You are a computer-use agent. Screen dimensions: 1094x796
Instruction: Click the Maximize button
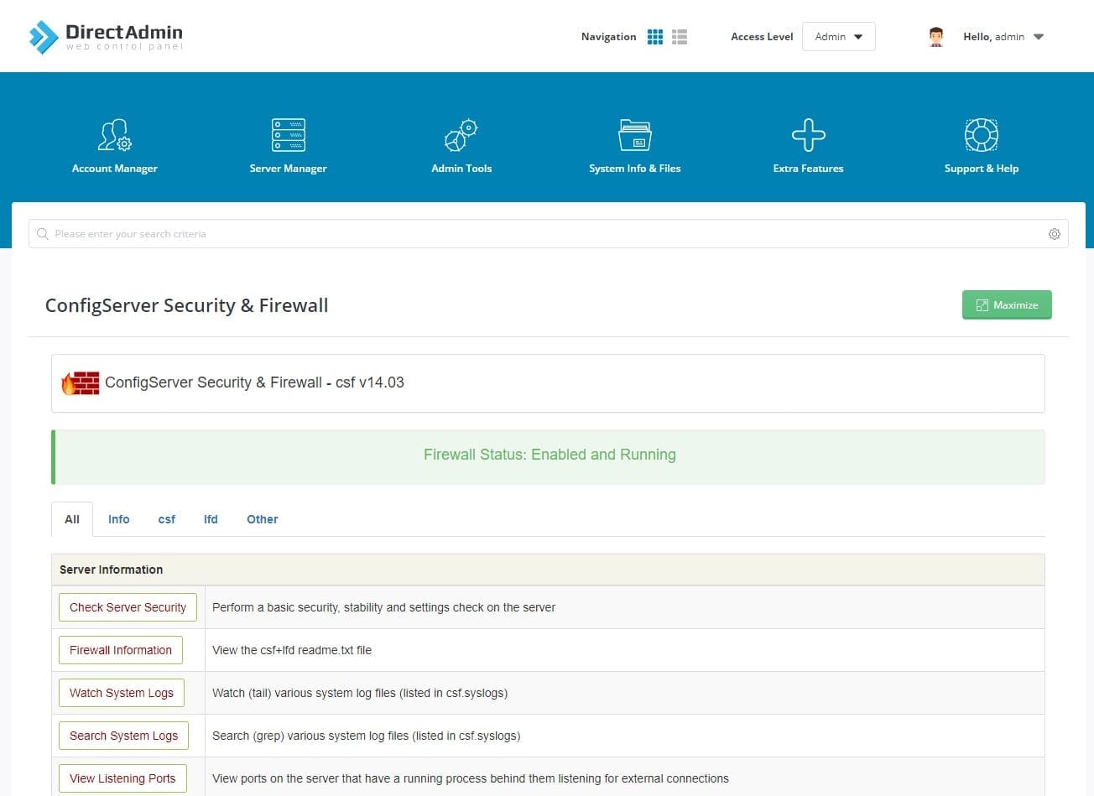[x=1007, y=304]
